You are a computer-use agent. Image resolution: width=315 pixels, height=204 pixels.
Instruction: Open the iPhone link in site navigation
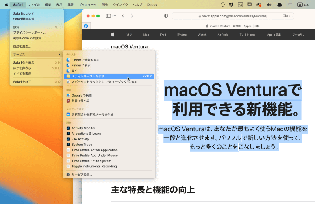[x=182, y=35]
